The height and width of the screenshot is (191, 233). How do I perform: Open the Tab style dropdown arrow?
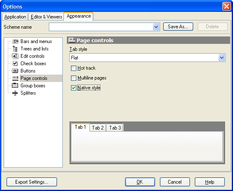tap(222, 58)
